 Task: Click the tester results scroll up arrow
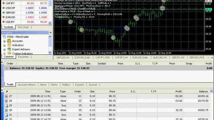click(x=211, y=91)
